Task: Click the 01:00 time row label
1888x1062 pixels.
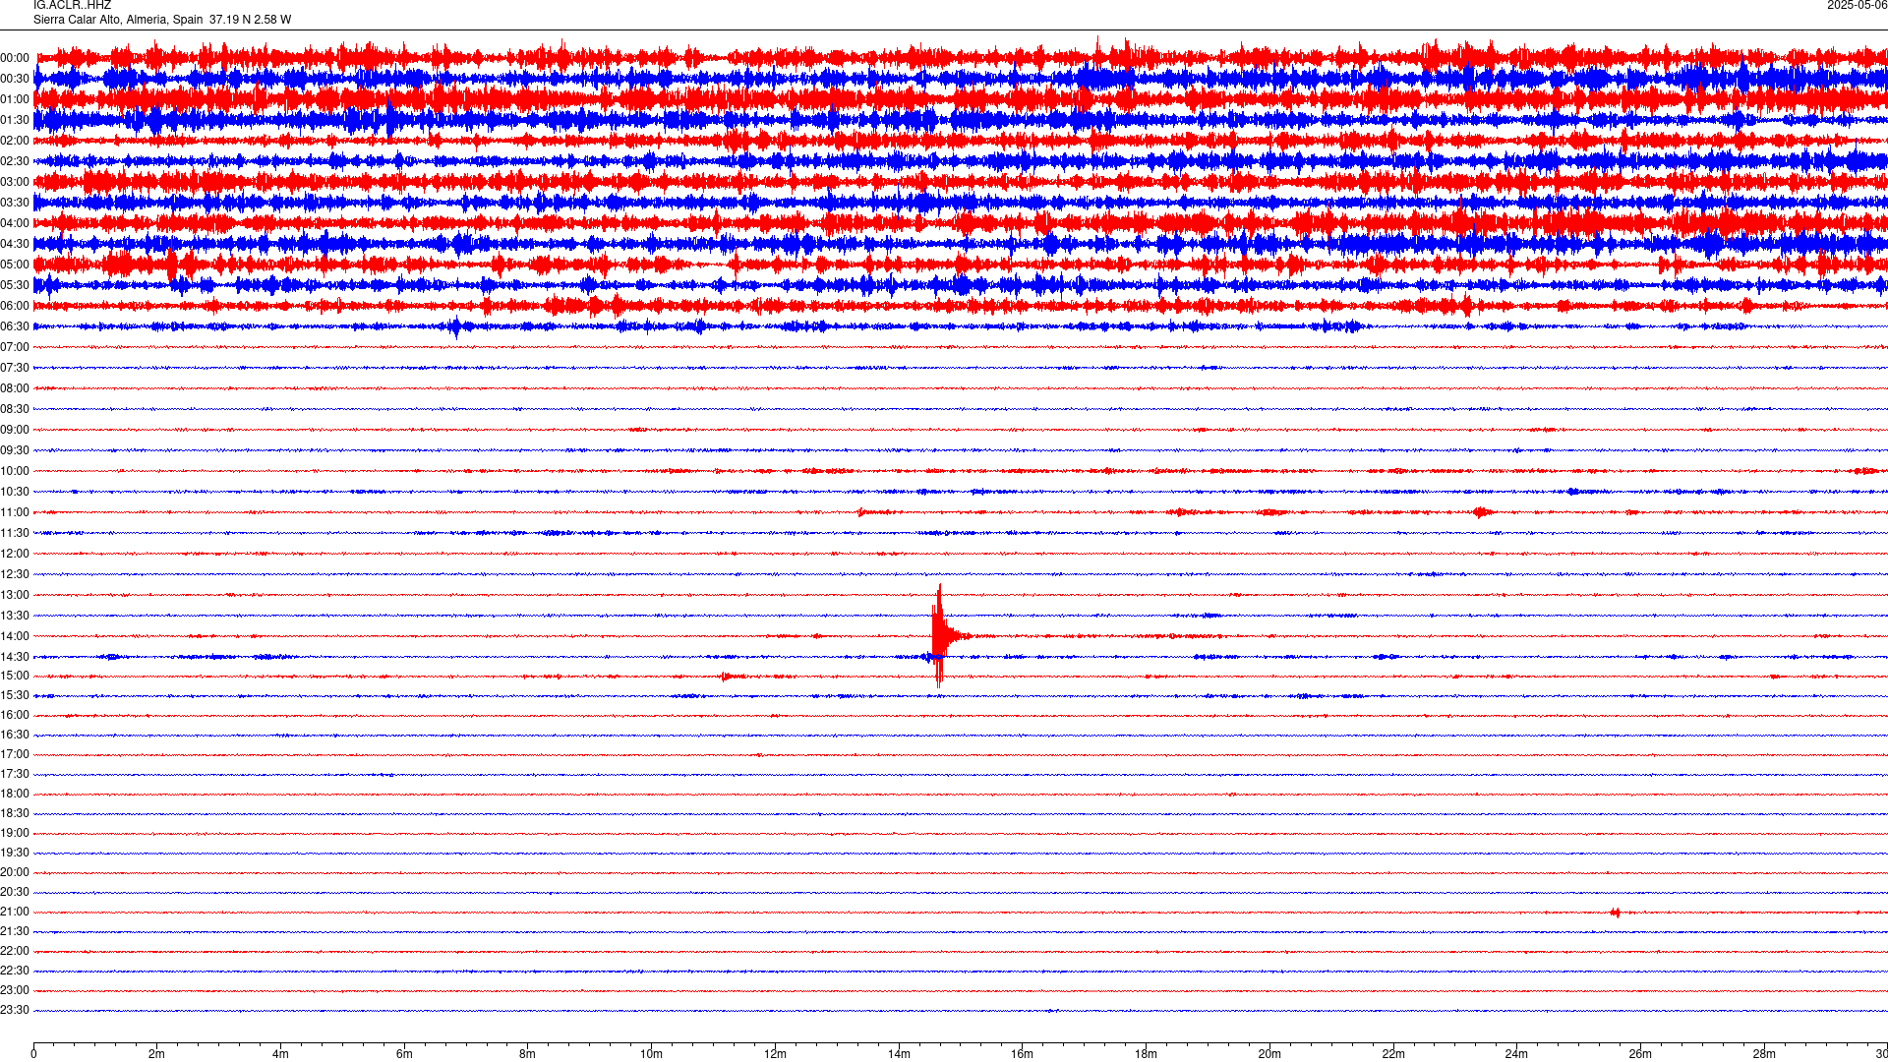Action: click(x=15, y=100)
